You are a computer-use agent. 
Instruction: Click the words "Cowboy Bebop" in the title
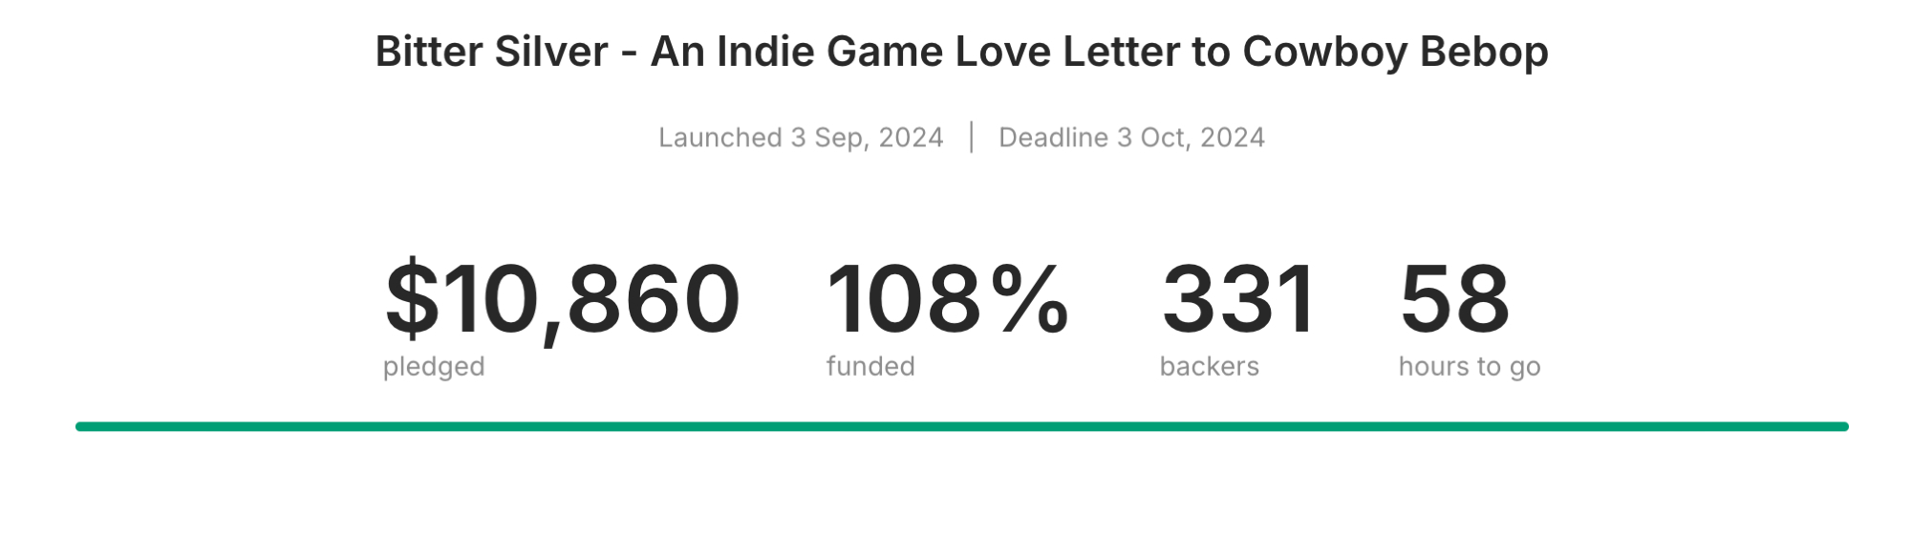point(1395,52)
